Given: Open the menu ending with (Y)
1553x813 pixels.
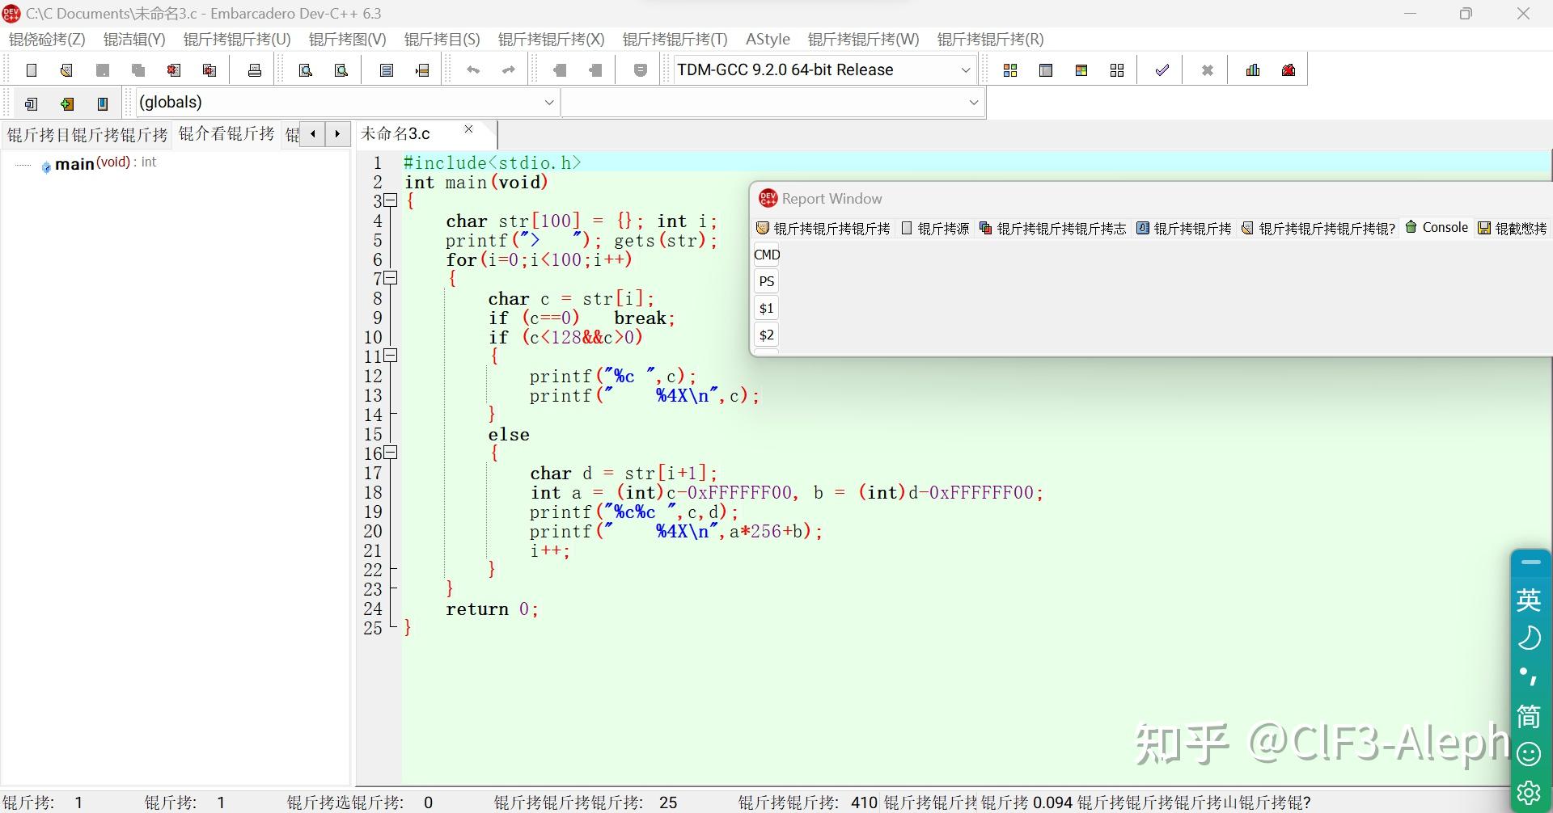Looking at the screenshot, I should pyautogui.click(x=134, y=40).
